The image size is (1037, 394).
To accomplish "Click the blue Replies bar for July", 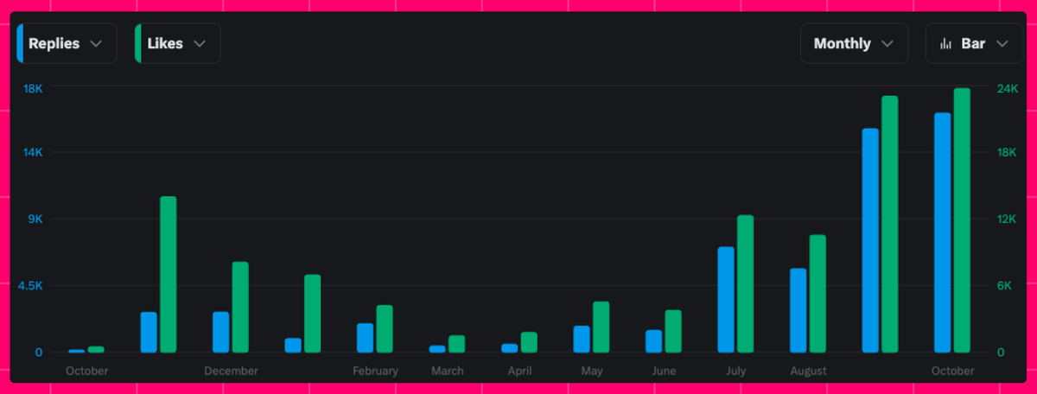I will coord(726,300).
